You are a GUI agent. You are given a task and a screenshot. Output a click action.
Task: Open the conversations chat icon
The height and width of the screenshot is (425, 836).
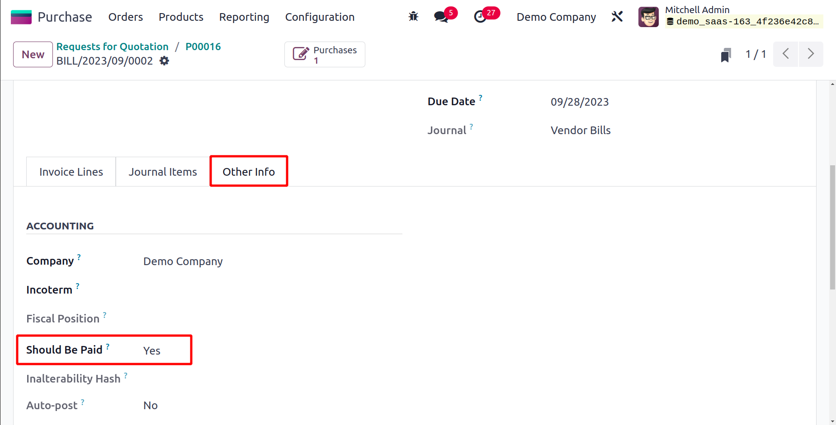(x=440, y=17)
